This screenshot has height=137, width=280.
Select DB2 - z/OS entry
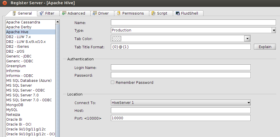point(31,51)
